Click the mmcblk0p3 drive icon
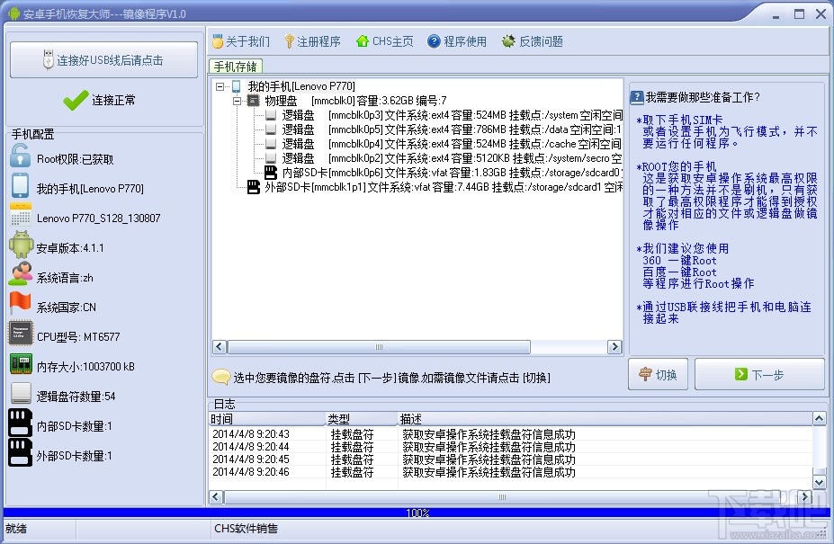The width and height of the screenshot is (834, 544). click(x=271, y=115)
